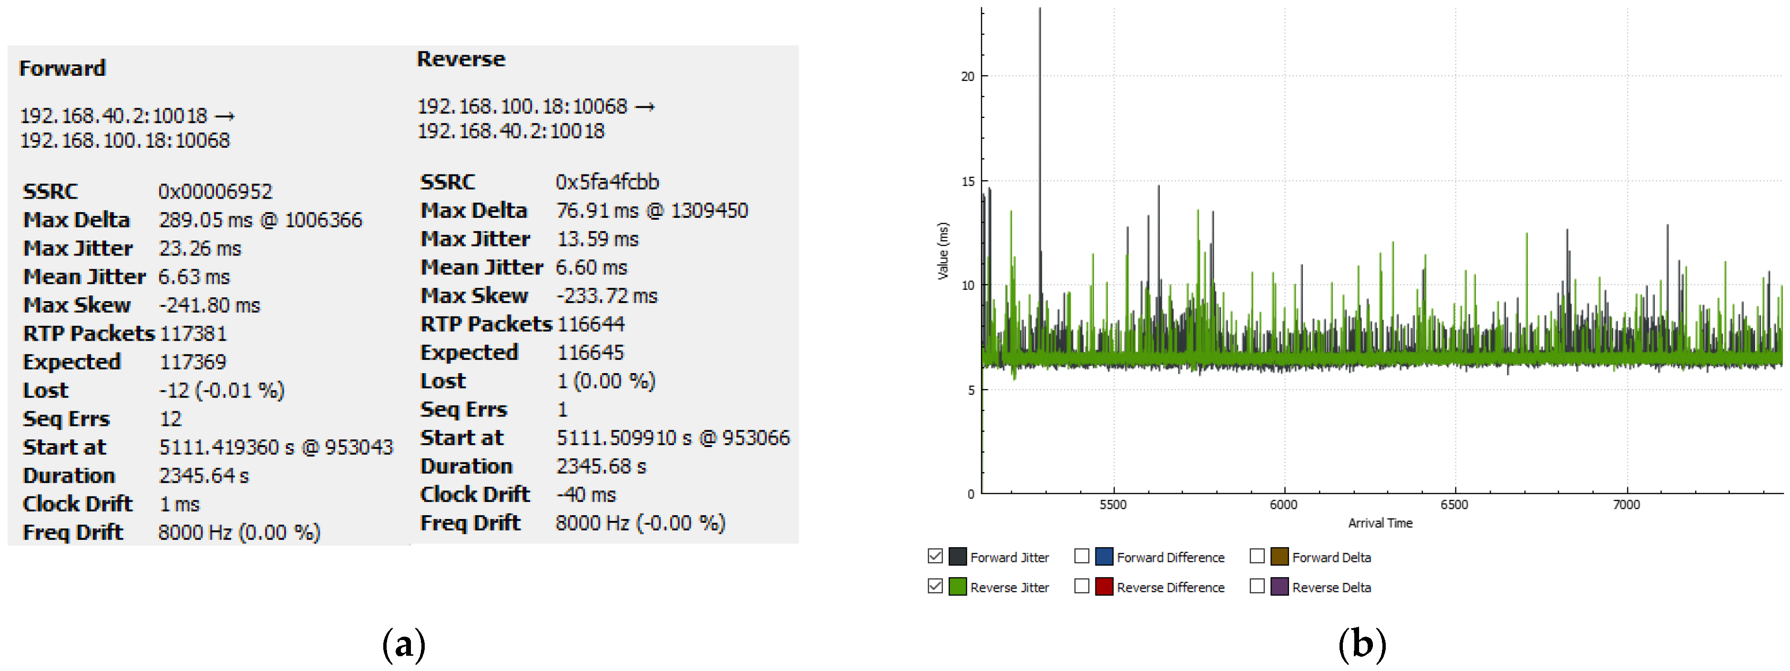Click the purple Reverse Delta swatch
1790x671 pixels.
(x=1279, y=586)
